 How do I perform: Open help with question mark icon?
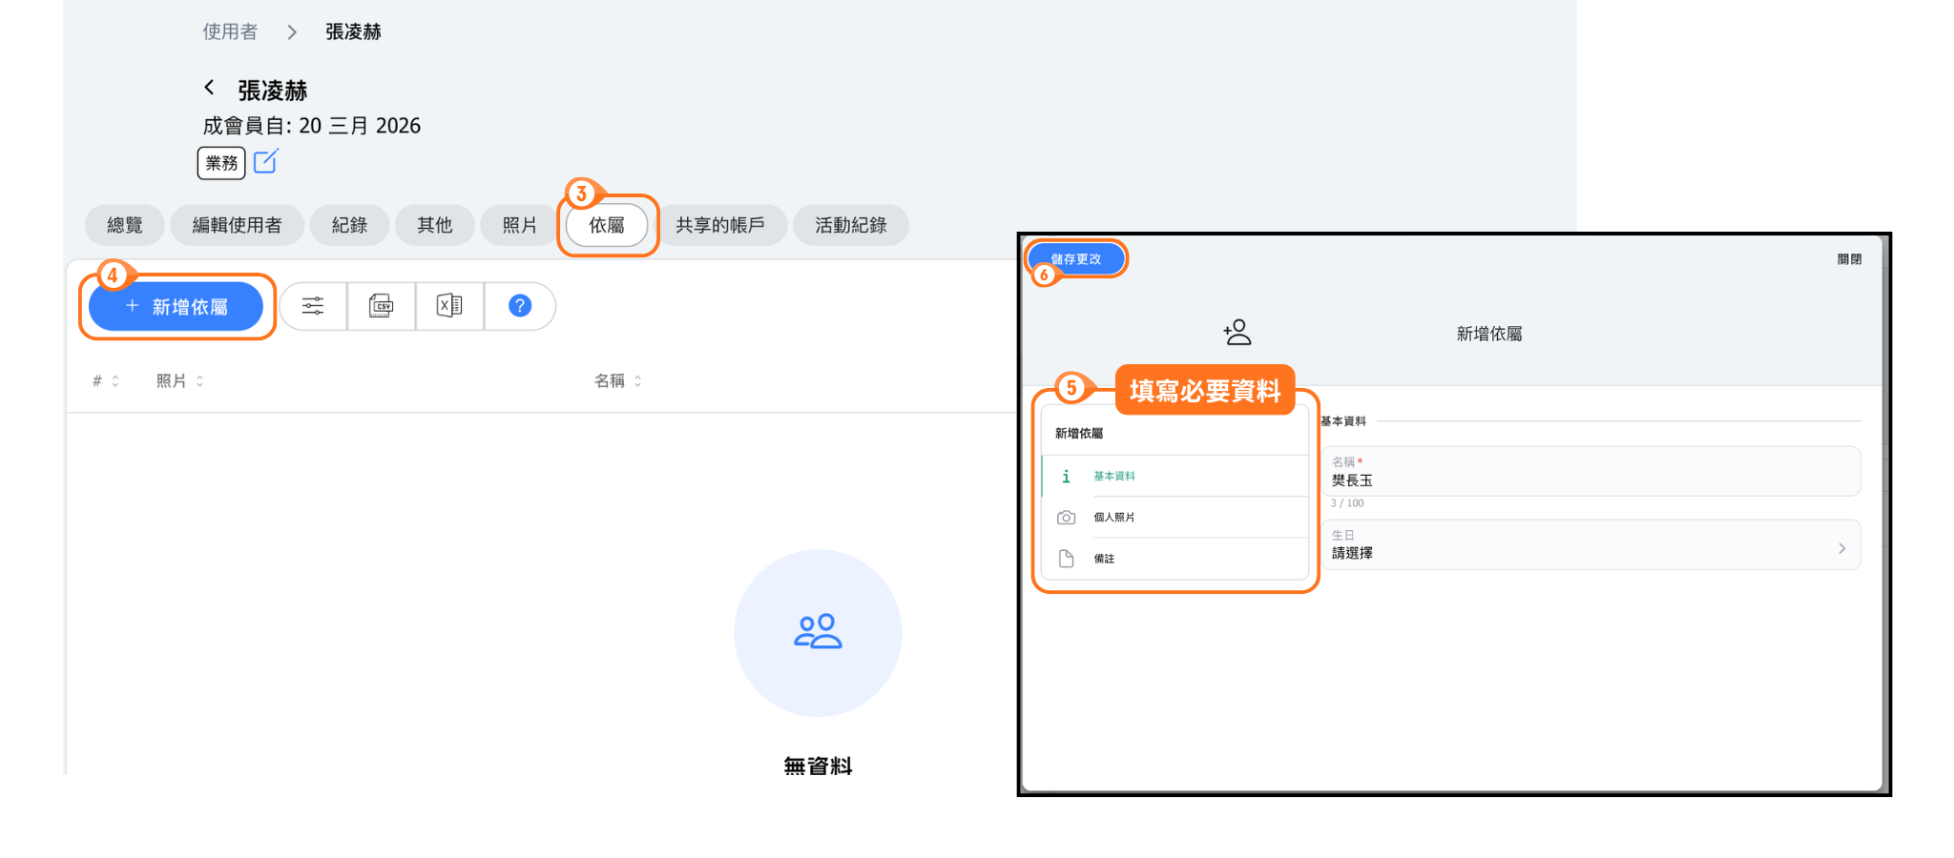click(519, 306)
